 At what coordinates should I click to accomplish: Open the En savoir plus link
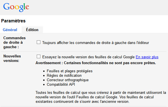147,57
